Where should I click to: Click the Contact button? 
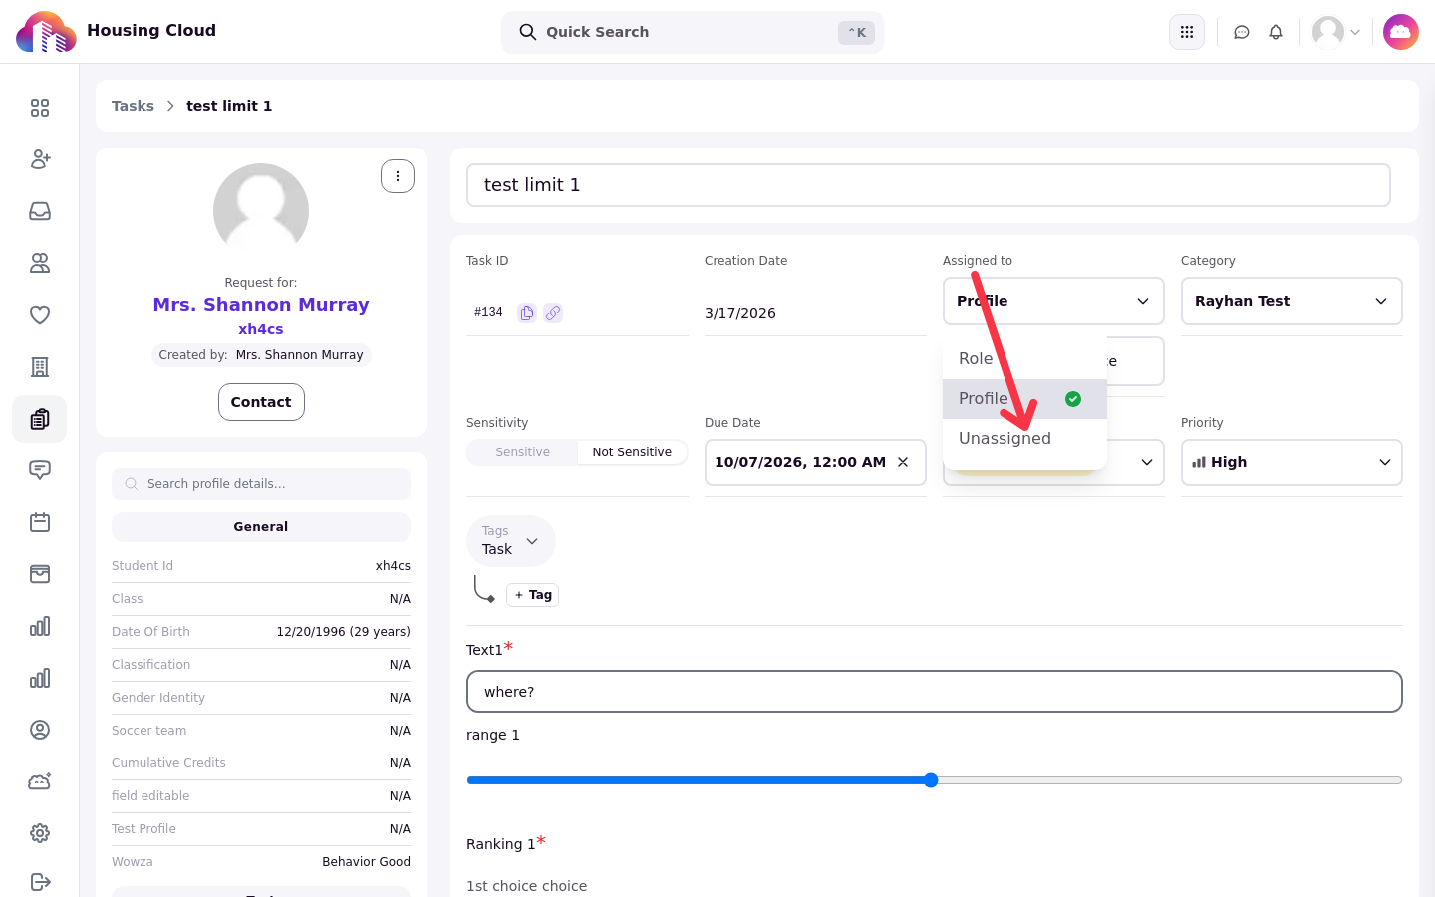[261, 402]
